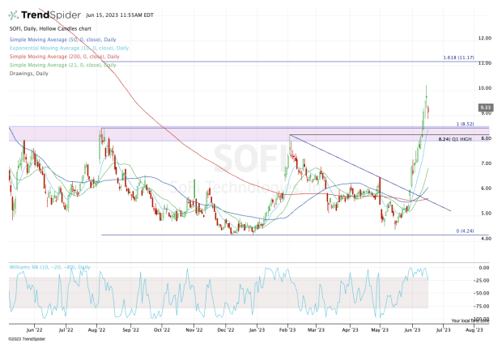Viewport: 502px width, 343px height.
Task: Click the 'Drawings, Daily' legend entry
Action: click(29, 74)
